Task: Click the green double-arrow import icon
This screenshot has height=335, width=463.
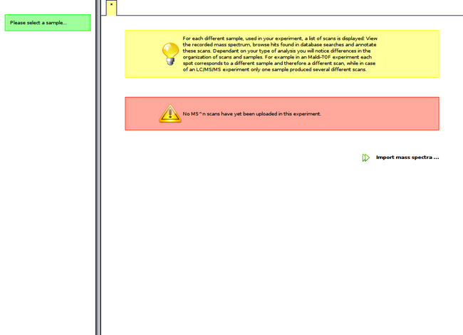Action: pyautogui.click(x=365, y=158)
